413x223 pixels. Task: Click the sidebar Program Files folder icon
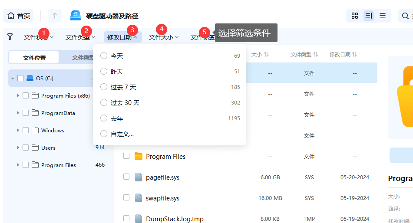(35, 165)
